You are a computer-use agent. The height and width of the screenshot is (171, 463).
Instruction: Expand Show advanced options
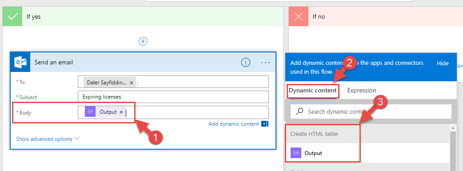48,139
